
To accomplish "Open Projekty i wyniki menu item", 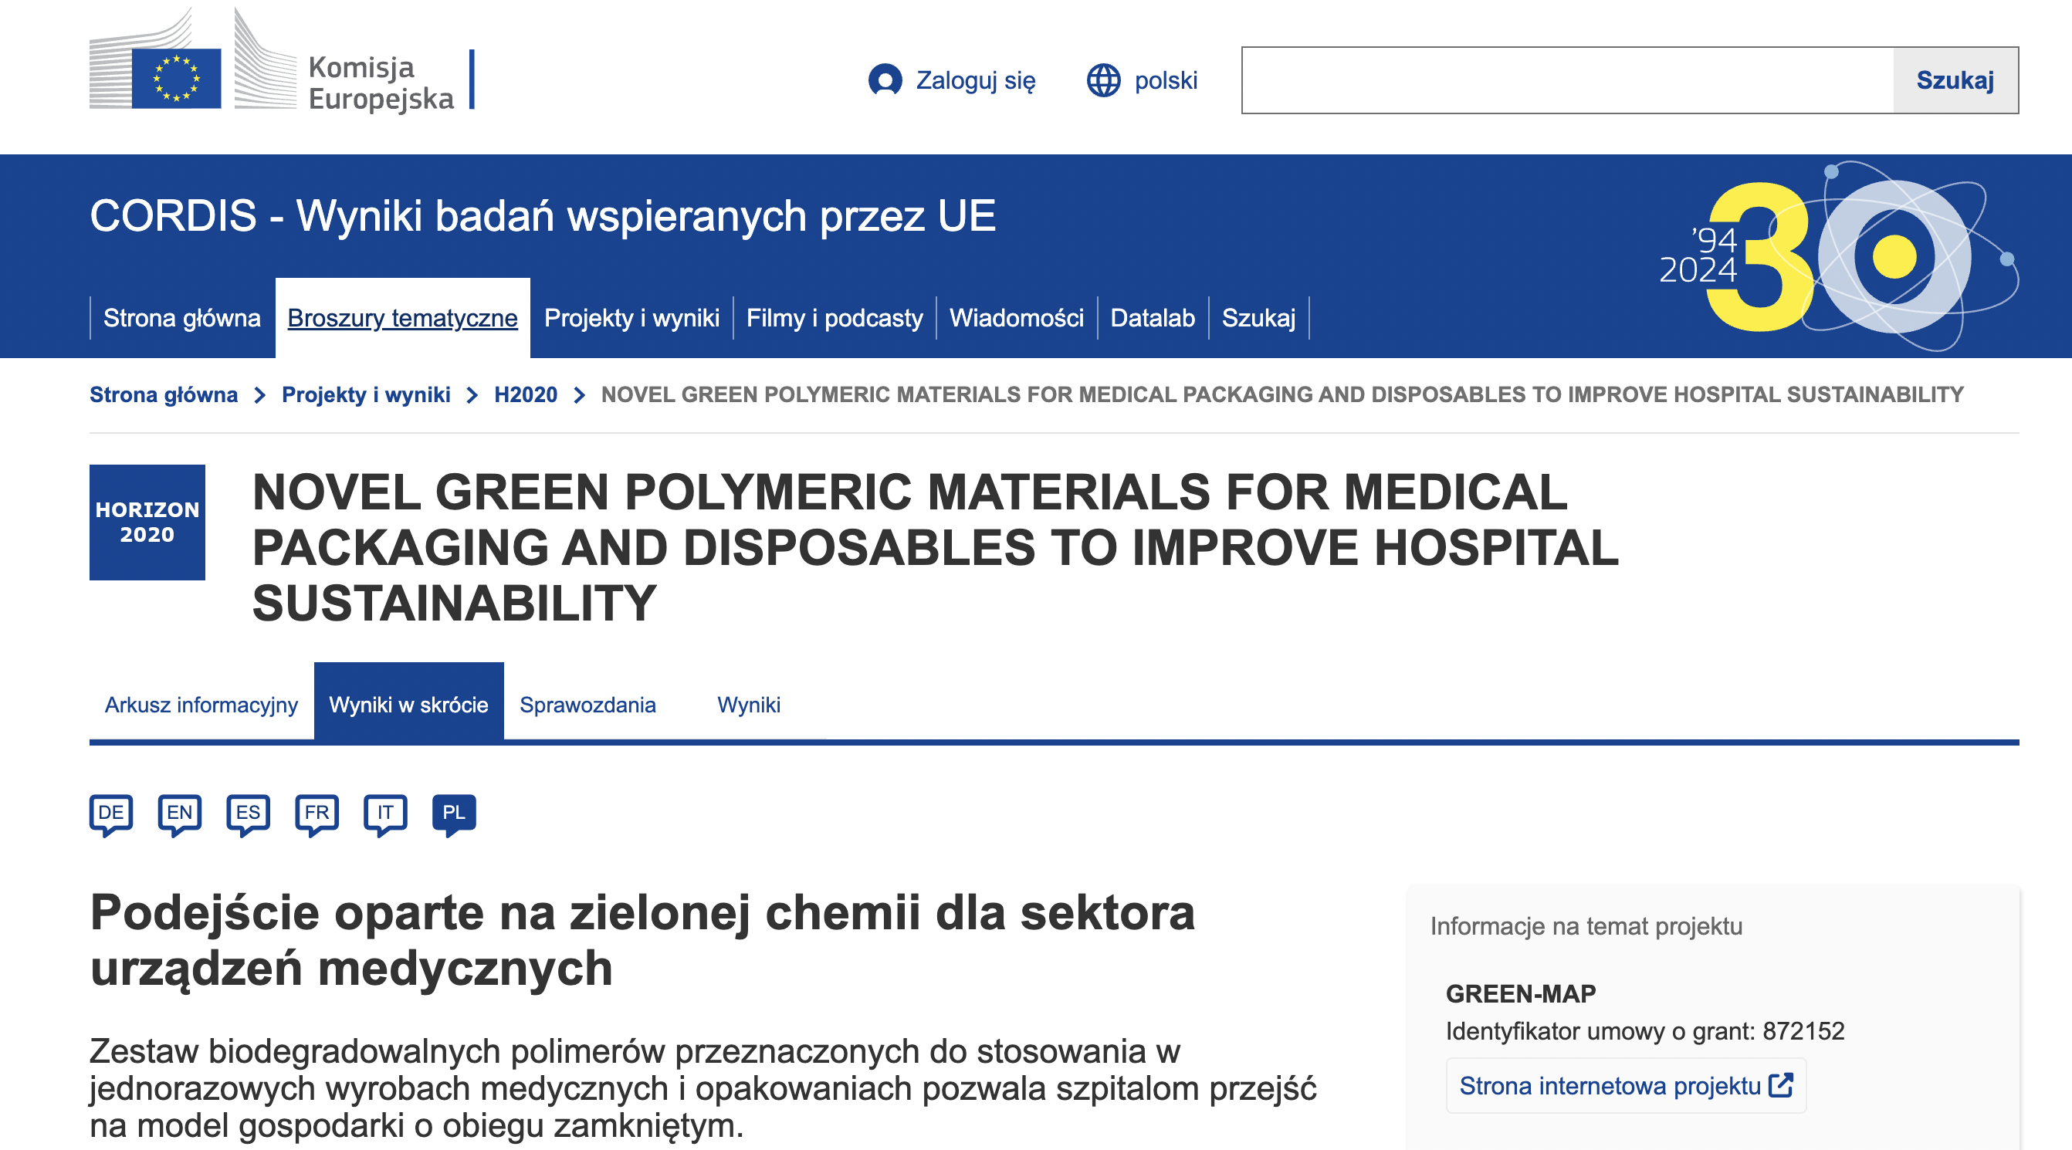I will pyautogui.click(x=631, y=319).
